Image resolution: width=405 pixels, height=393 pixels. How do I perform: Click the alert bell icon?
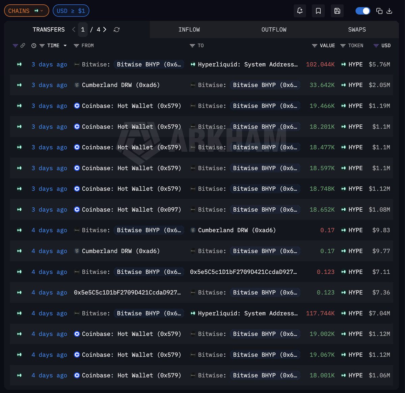[300, 11]
